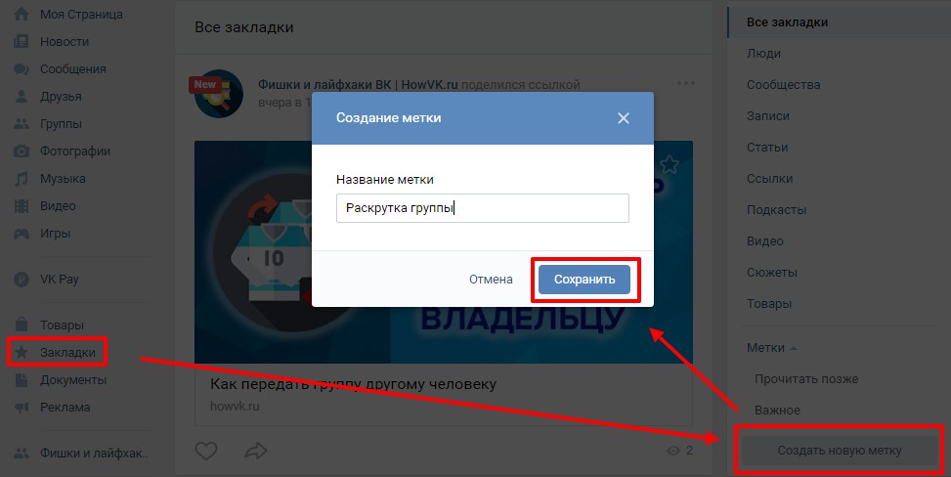951x477 pixels.
Task: Click the Моя Страница home icon
Action: click(x=22, y=14)
